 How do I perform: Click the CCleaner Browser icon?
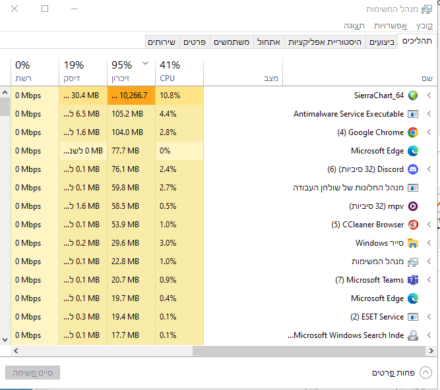413,225
